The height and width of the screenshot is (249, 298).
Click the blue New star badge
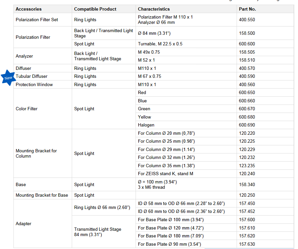(x=8, y=78)
